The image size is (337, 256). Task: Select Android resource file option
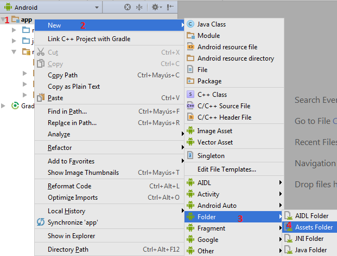coord(227,47)
